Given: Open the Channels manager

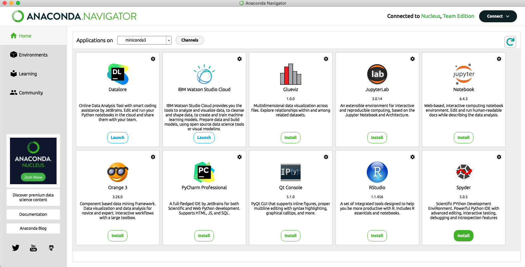Looking at the screenshot, I should [x=190, y=40].
